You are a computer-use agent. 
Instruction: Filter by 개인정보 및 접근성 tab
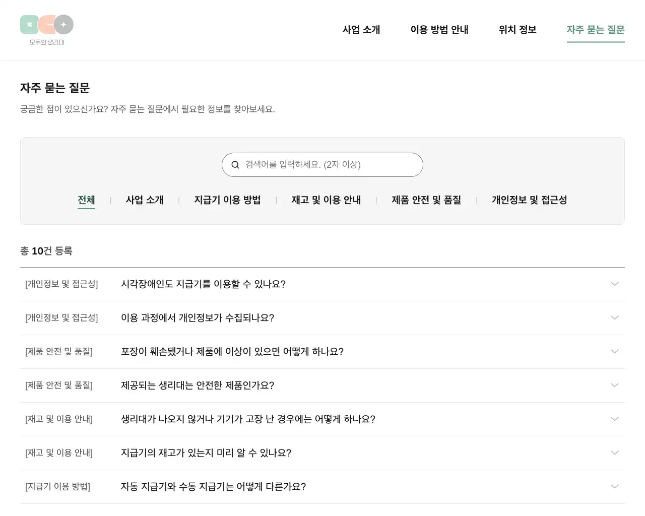(x=530, y=200)
